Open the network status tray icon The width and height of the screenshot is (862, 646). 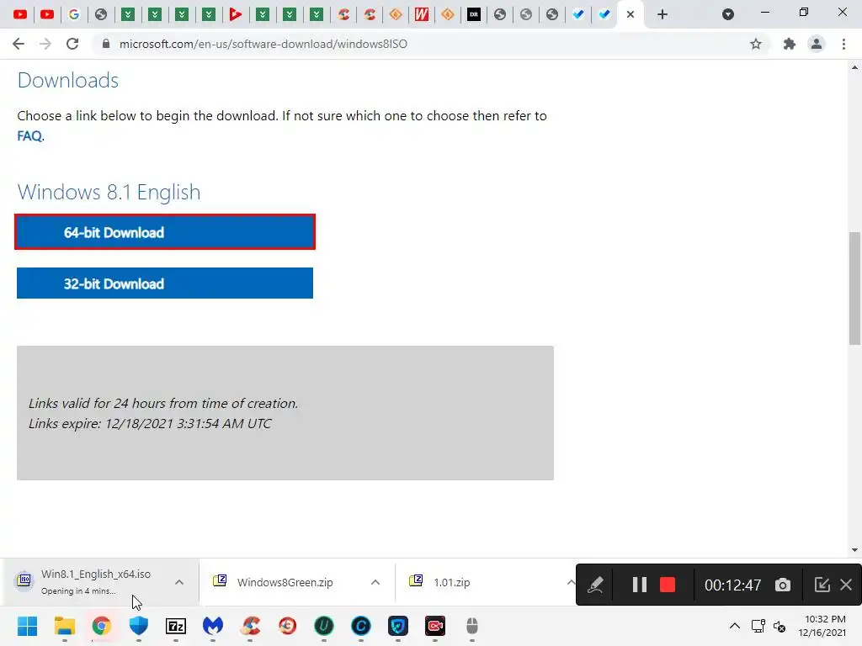758,626
